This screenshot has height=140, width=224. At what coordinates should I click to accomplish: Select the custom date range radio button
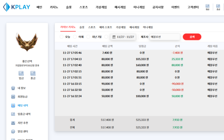[x=106, y=37]
